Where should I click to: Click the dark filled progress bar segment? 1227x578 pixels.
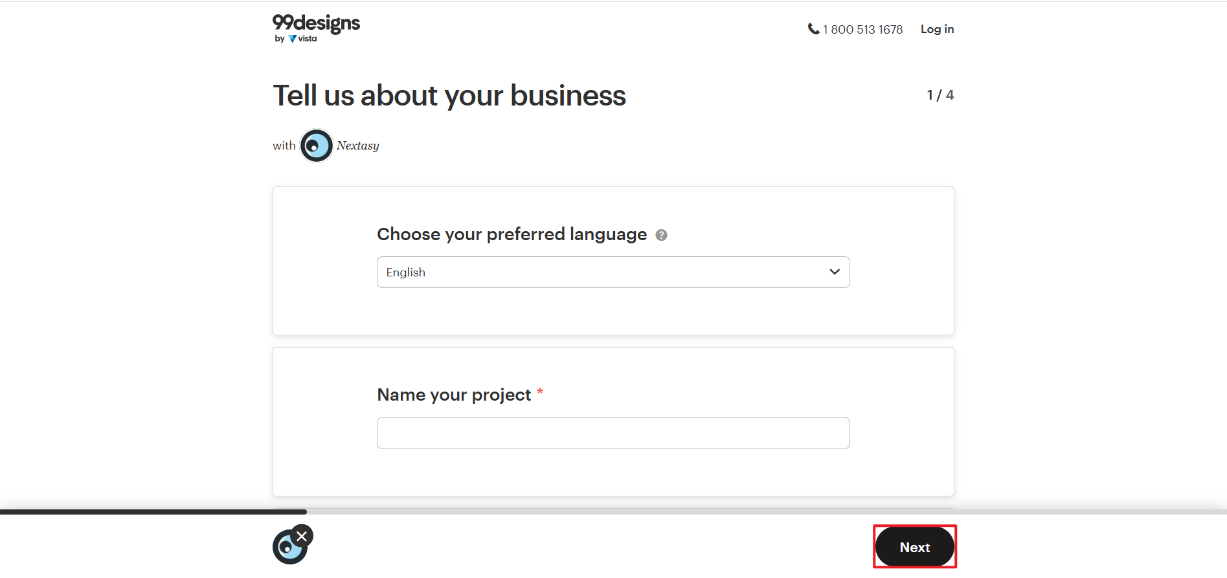tap(153, 512)
